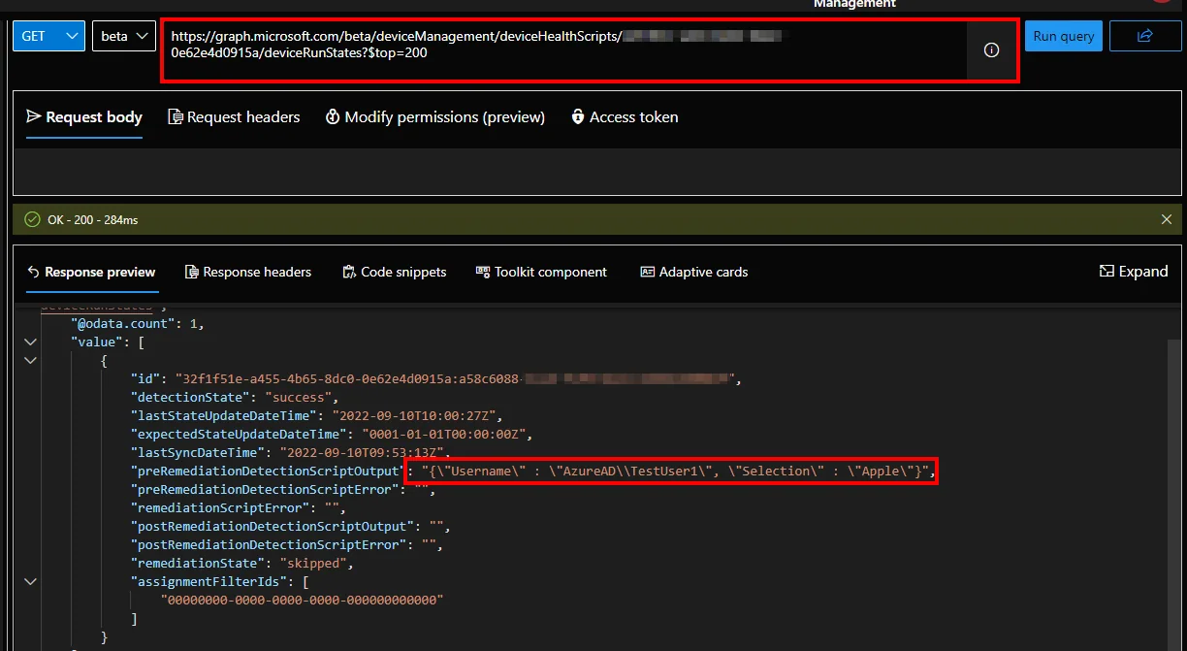Dismiss the OK - 200 status message
The width and height of the screenshot is (1187, 651).
click(1167, 220)
